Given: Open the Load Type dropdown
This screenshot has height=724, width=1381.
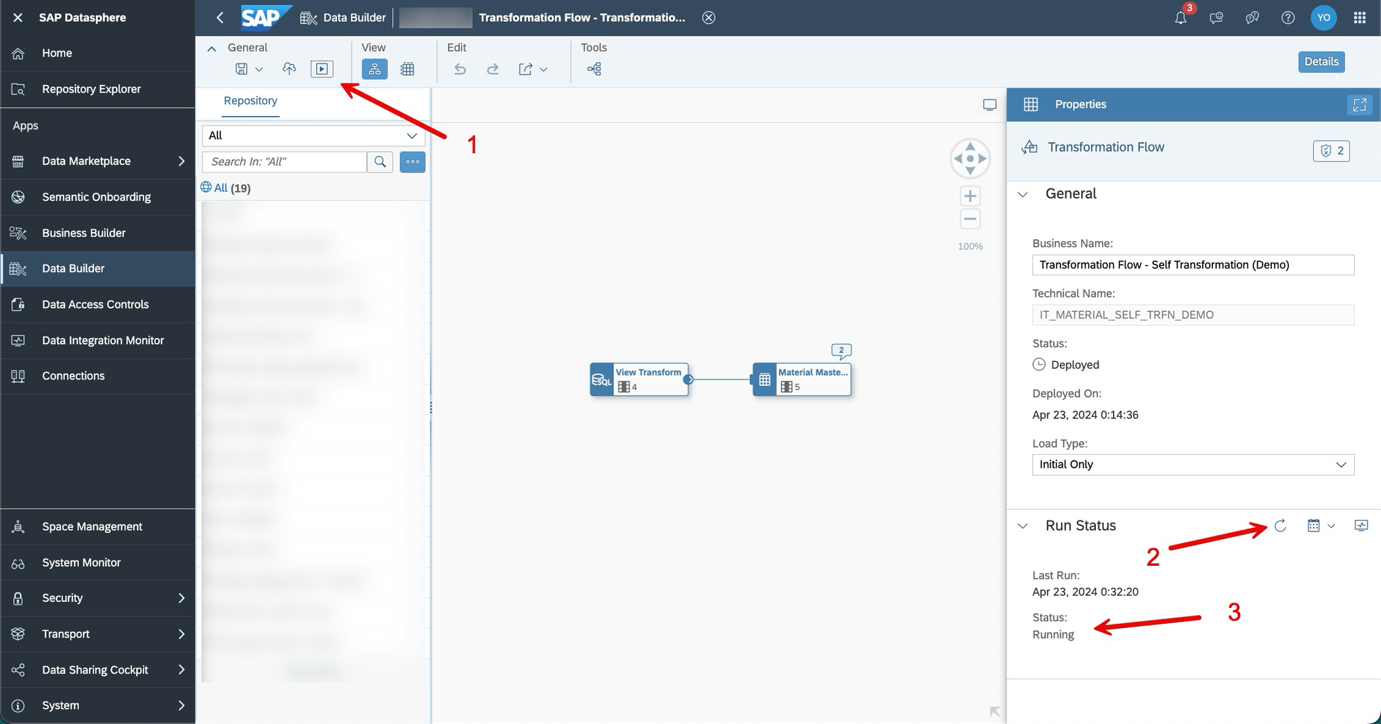Looking at the screenshot, I should 1342,464.
